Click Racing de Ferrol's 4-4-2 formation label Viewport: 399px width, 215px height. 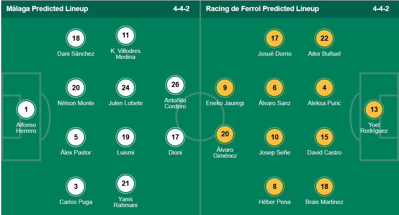coord(381,9)
